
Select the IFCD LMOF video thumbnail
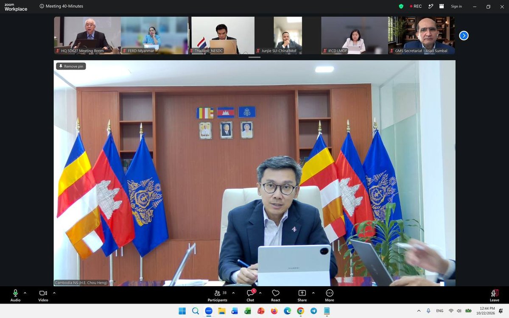[x=355, y=36]
